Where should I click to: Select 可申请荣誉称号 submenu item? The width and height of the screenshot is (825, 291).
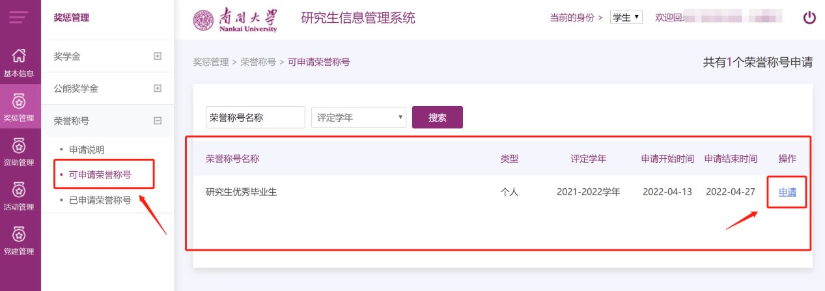point(100,174)
